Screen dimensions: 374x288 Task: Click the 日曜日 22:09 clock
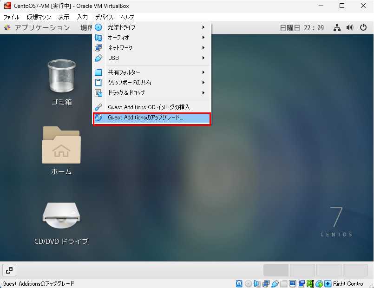click(x=302, y=28)
